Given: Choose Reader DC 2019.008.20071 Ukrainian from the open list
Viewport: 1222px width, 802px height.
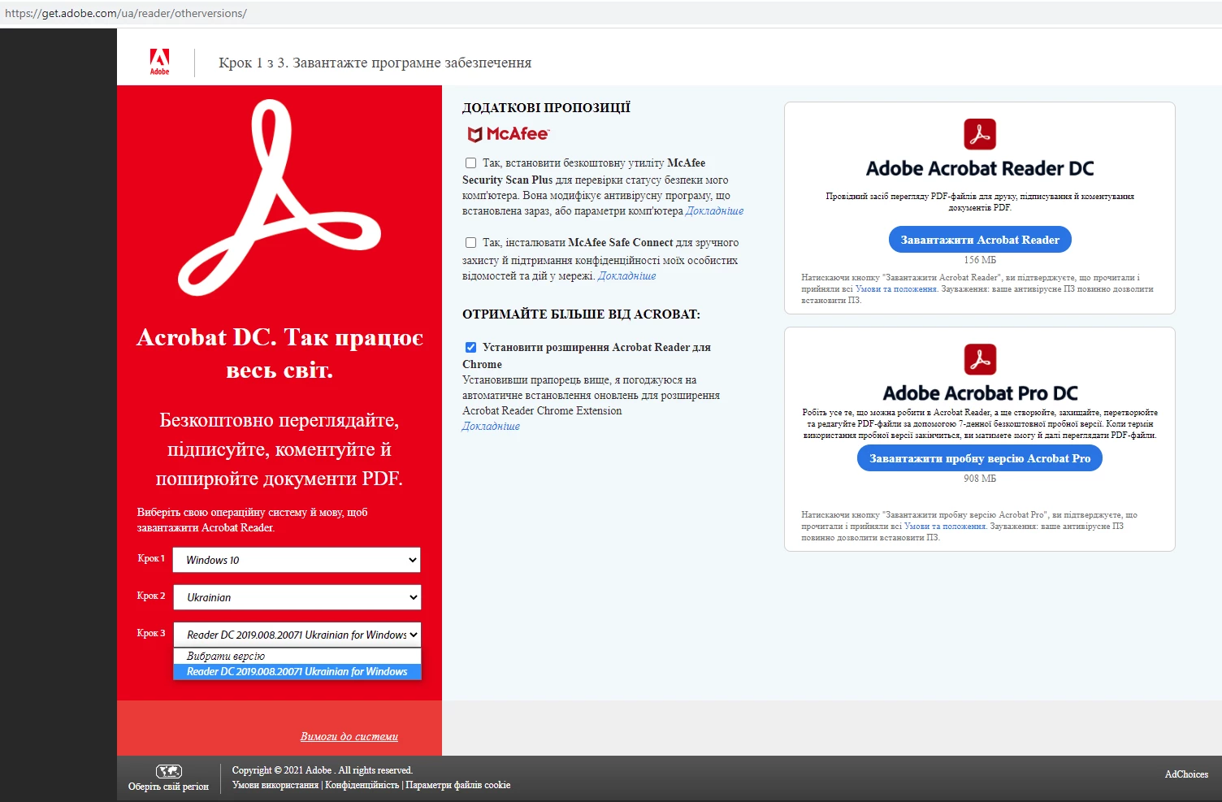Looking at the screenshot, I should point(297,671).
